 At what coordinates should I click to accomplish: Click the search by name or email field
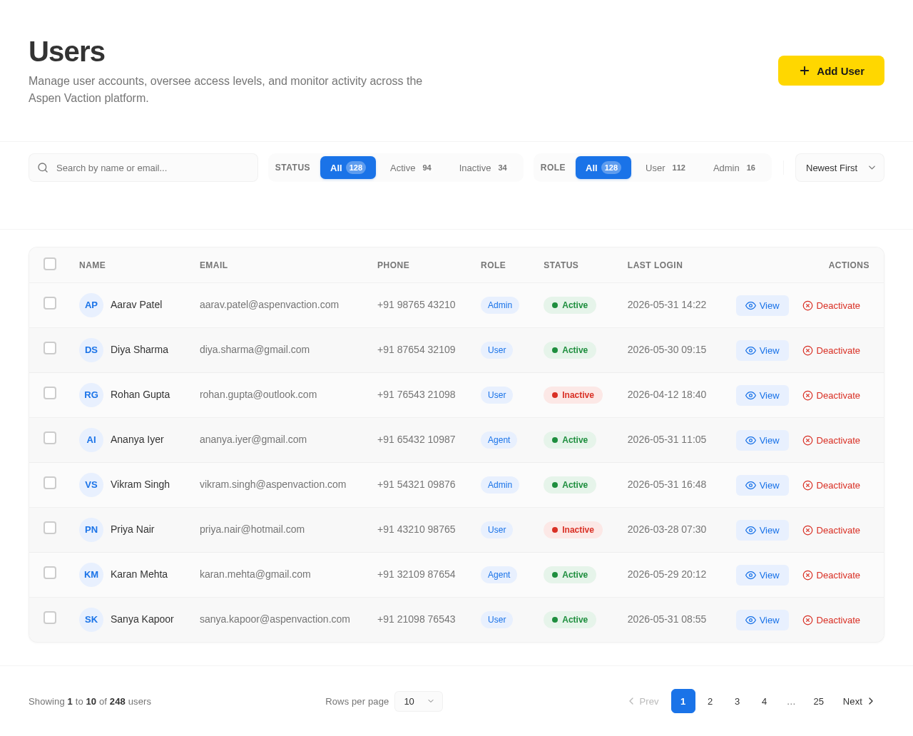pos(143,168)
